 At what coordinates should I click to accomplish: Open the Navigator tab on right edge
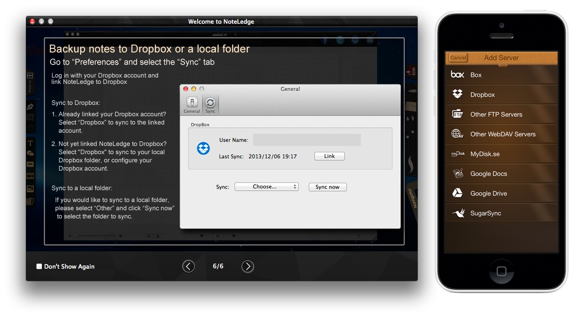[414, 197]
